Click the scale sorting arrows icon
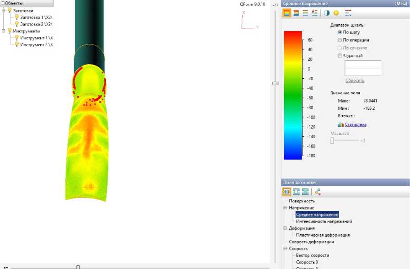The width and height of the screenshot is (410, 269). pyautogui.click(x=348, y=13)
